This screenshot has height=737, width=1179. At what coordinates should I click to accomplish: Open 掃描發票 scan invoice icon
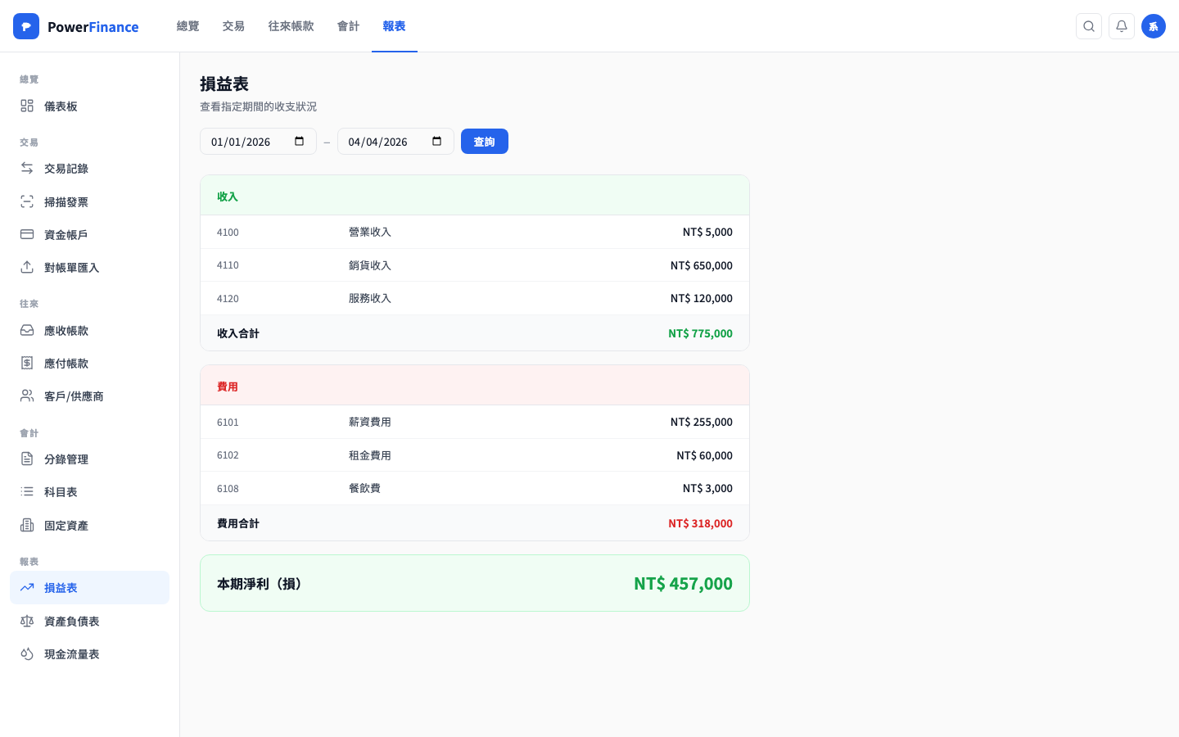(27, 201)
